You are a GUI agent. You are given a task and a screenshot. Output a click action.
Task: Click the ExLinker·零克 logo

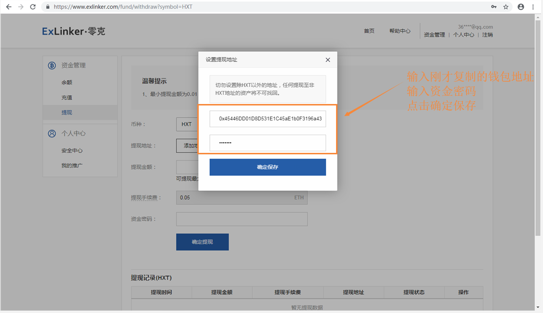point(73,31)
